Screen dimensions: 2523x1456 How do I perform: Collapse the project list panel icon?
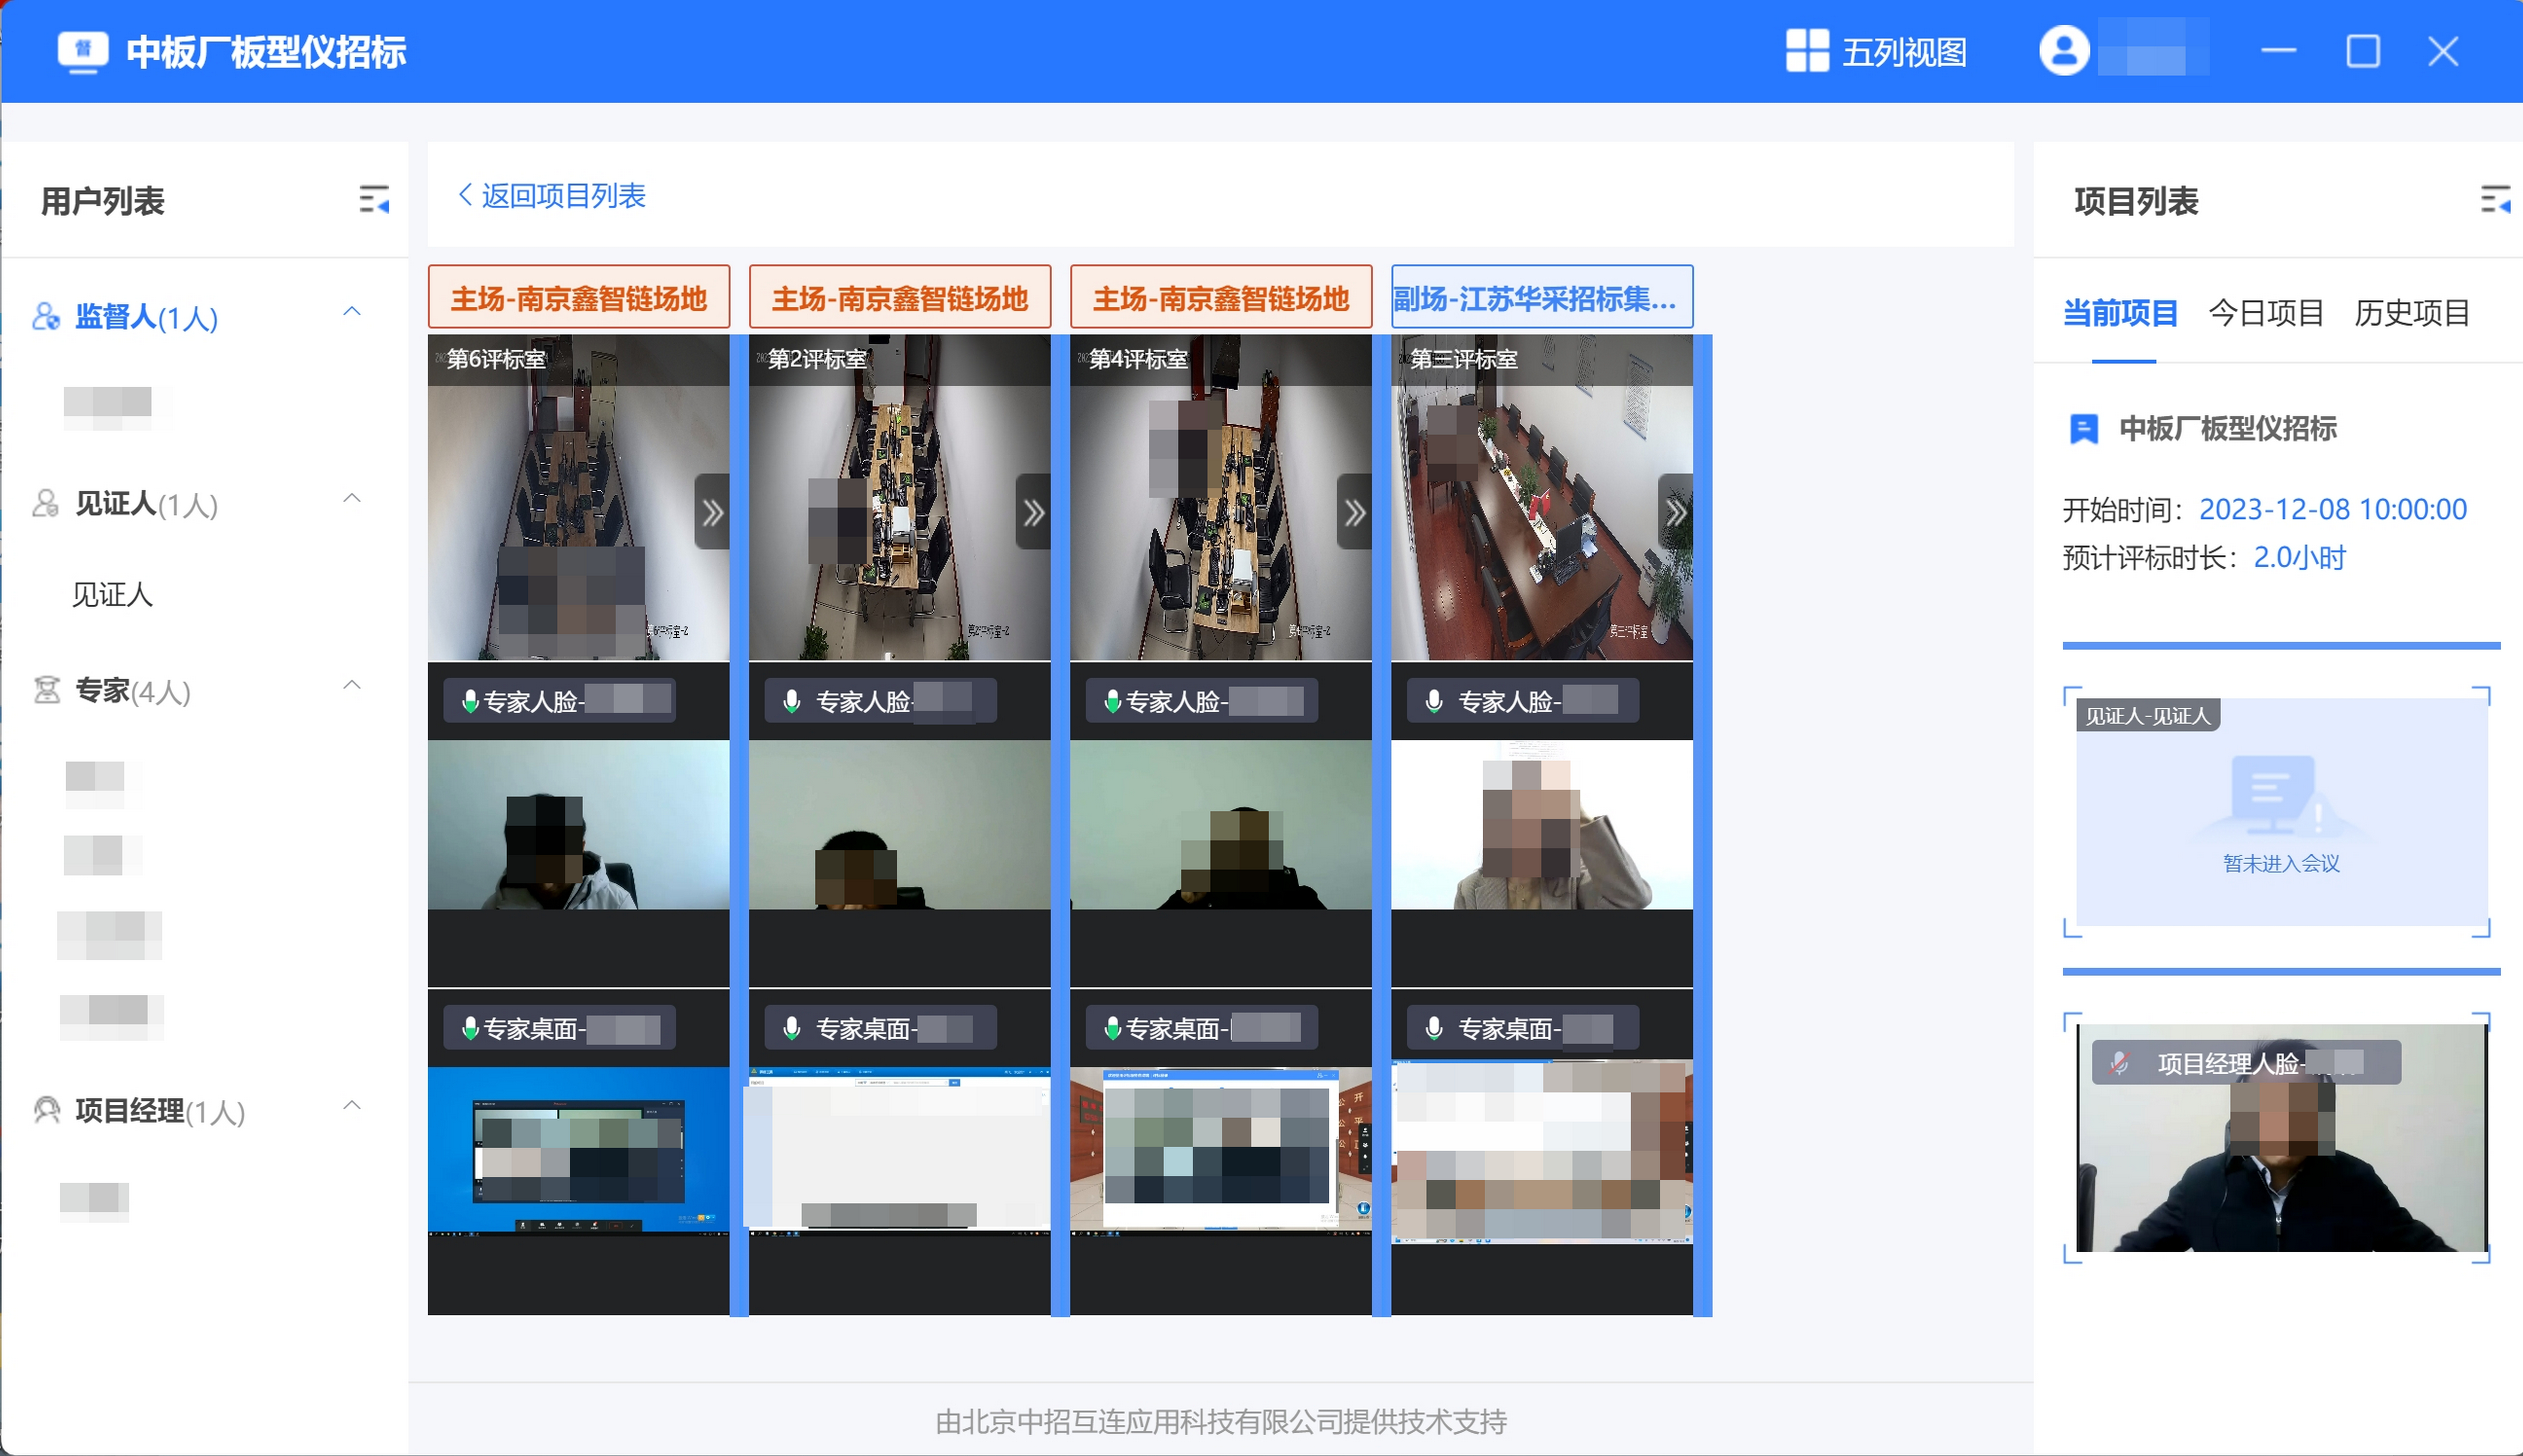(2495, 200)
